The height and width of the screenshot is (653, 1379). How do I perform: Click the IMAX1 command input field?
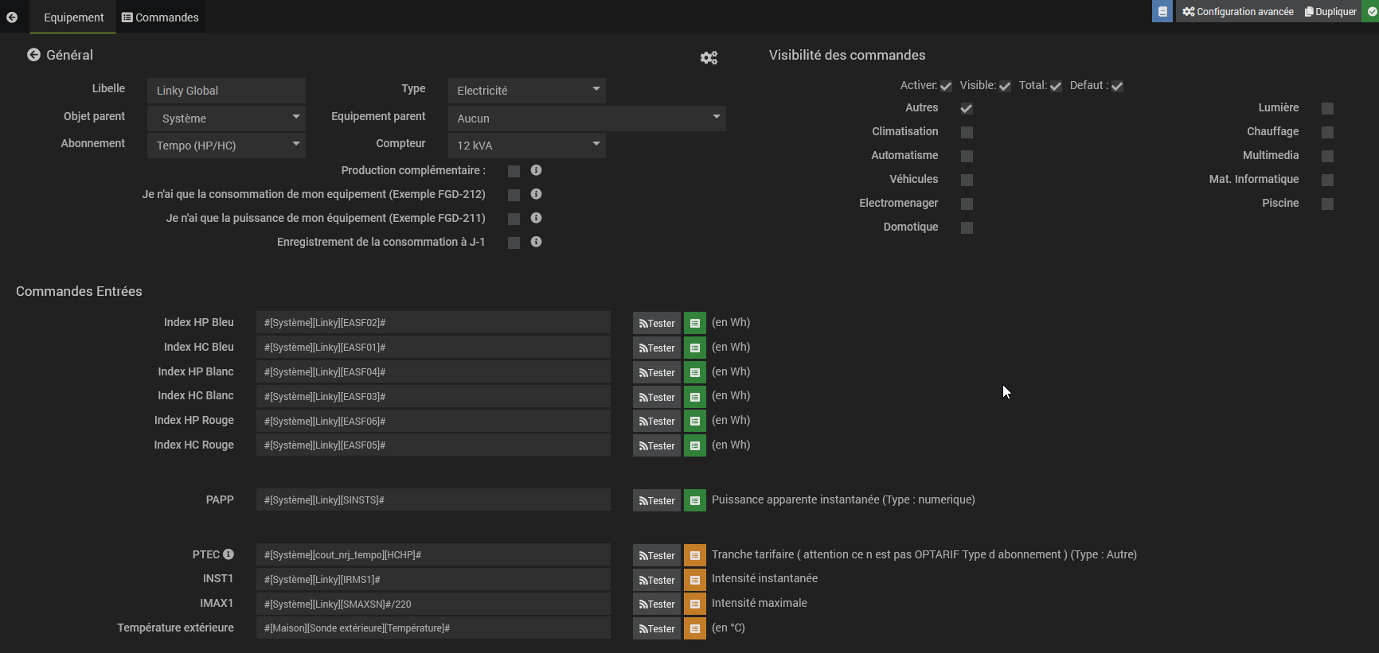tap(433, 604)
